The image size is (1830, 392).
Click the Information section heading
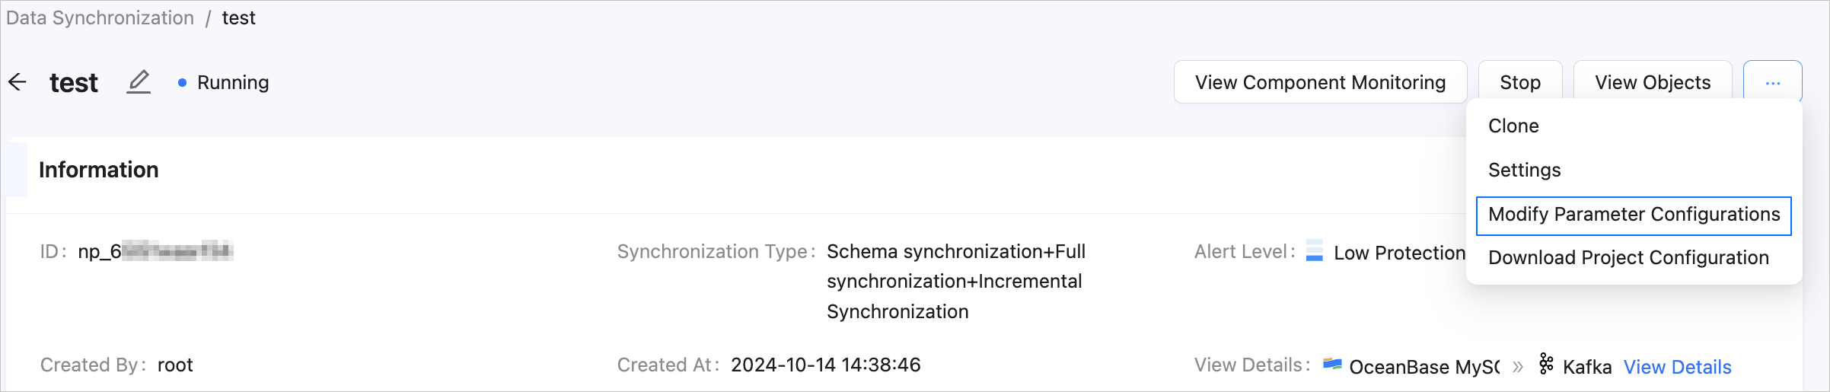[99, 170]
